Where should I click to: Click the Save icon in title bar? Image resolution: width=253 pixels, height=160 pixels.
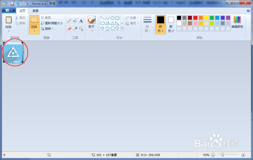coord(12,4)
